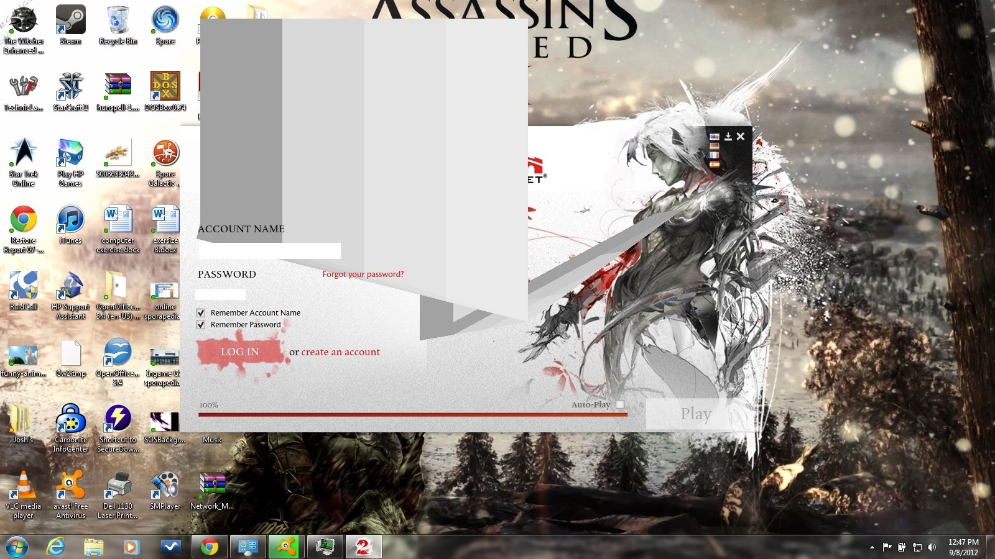Open Windows Media Player from taskbar
The image size is (995, 559).
click(131, 547)
